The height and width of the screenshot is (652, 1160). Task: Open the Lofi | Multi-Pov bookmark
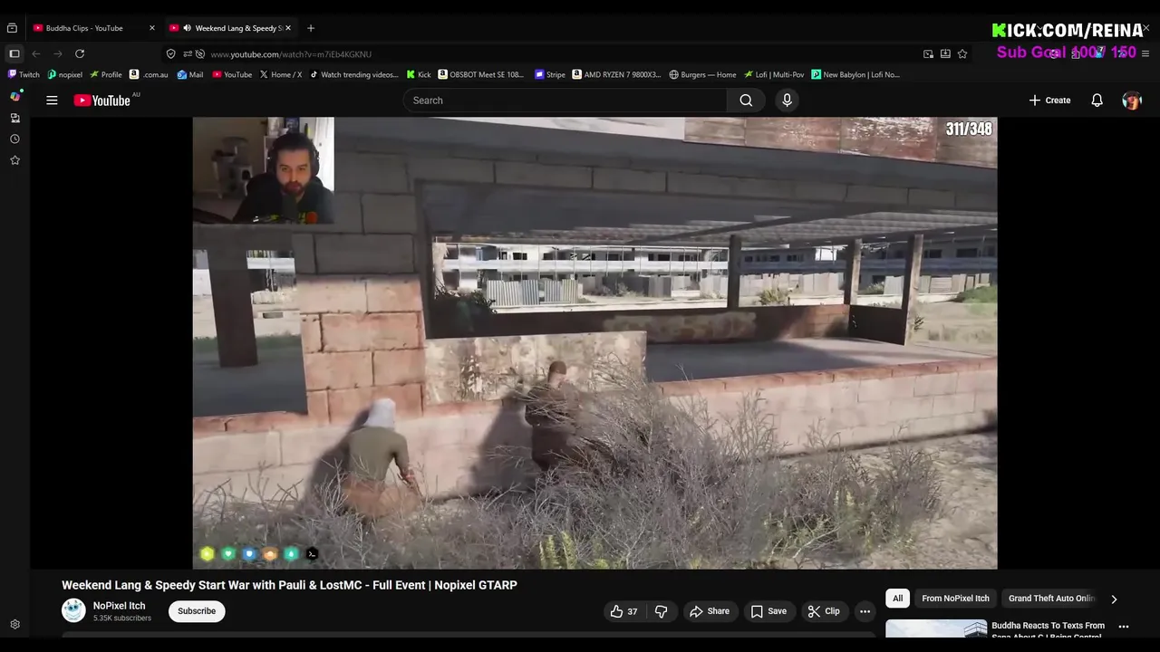(774, 75)
